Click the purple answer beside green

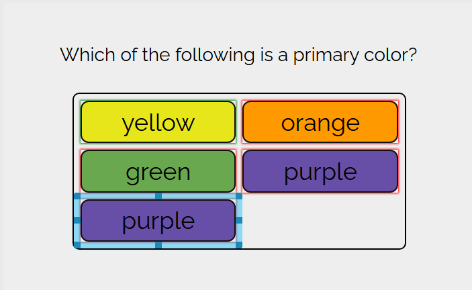tap(320, 171)
